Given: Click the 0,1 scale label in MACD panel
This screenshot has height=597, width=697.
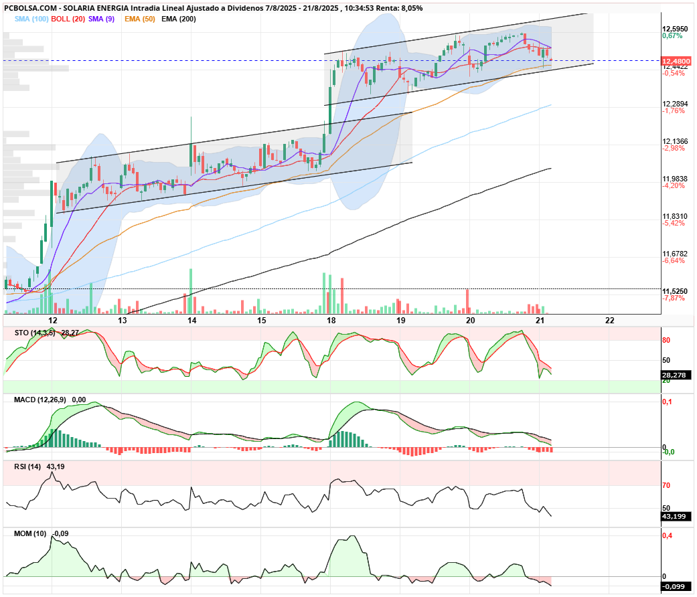Looking at the screenshot, I should click(668, 402).
